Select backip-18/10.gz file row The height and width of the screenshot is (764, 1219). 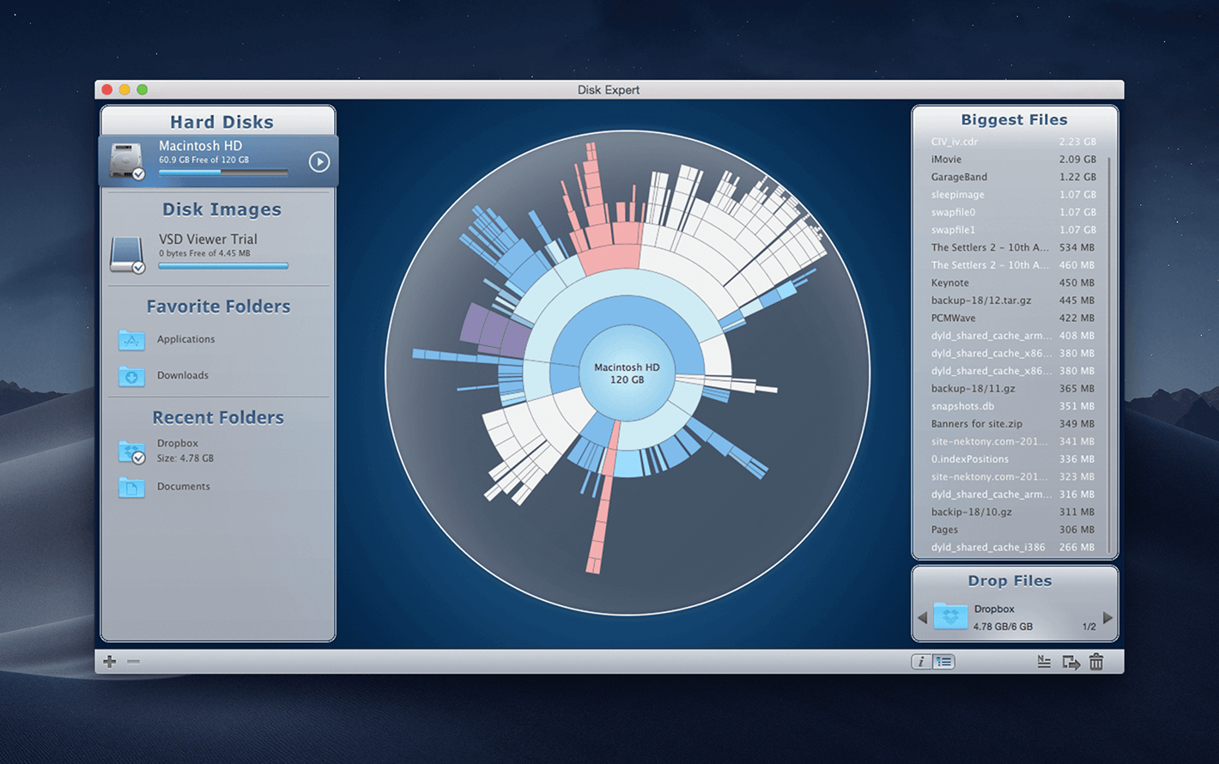pos(1013,512)
